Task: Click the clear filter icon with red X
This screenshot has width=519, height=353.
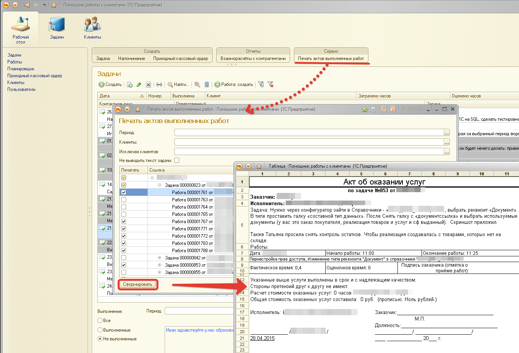Action: [x=271, y=84]
